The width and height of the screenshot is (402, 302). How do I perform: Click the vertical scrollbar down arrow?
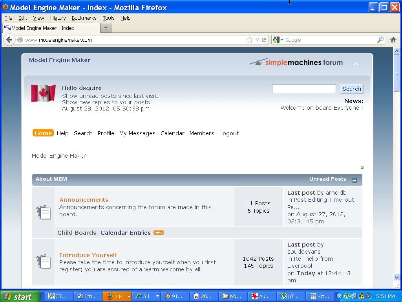tap(397, 277)
